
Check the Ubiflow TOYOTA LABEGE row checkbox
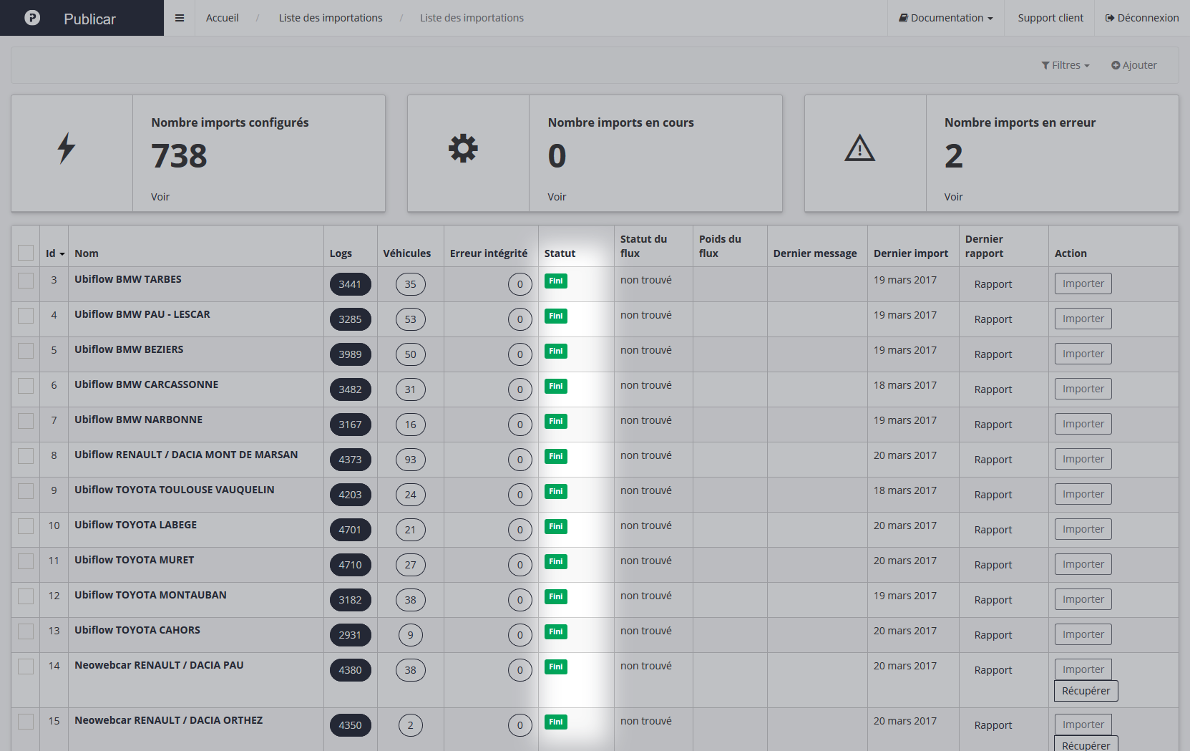(26, 525)
